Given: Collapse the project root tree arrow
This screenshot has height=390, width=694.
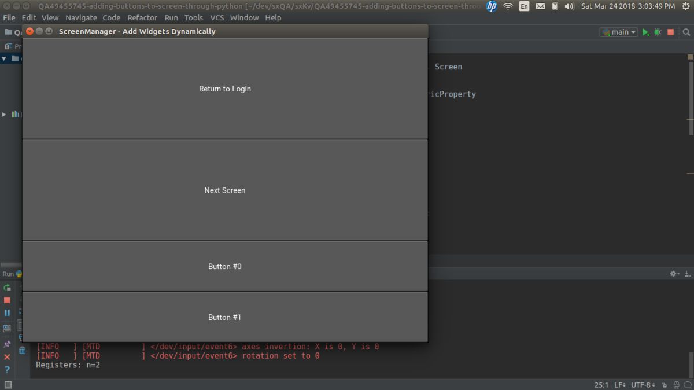Looking at the screenshot, I should tap(4, 58).
